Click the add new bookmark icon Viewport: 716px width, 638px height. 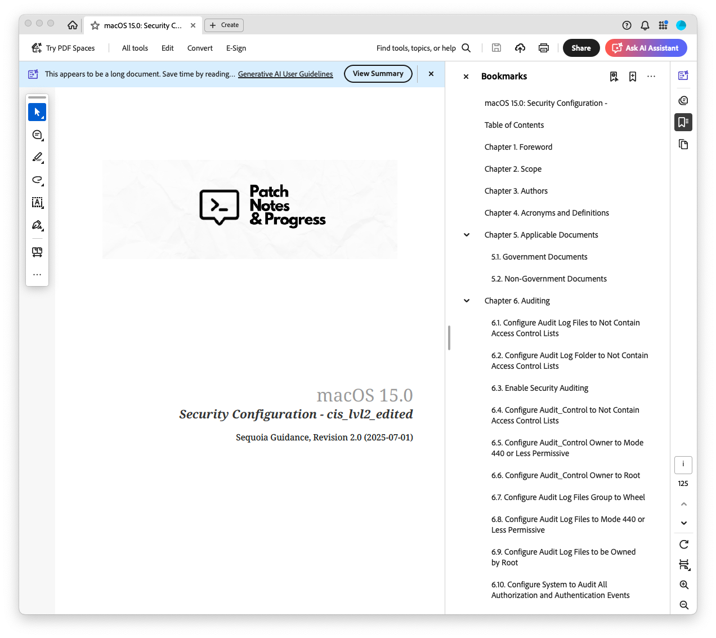point(633,77)
